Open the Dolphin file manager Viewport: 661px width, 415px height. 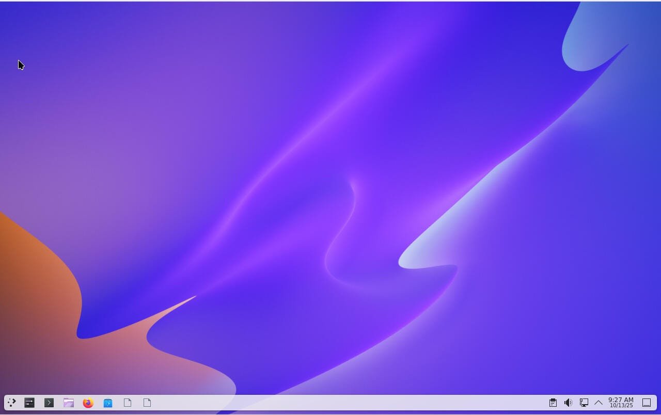click(x=69, y=403)
